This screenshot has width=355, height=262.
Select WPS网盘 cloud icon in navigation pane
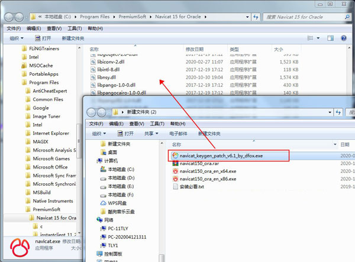click(x=103, y=203)
